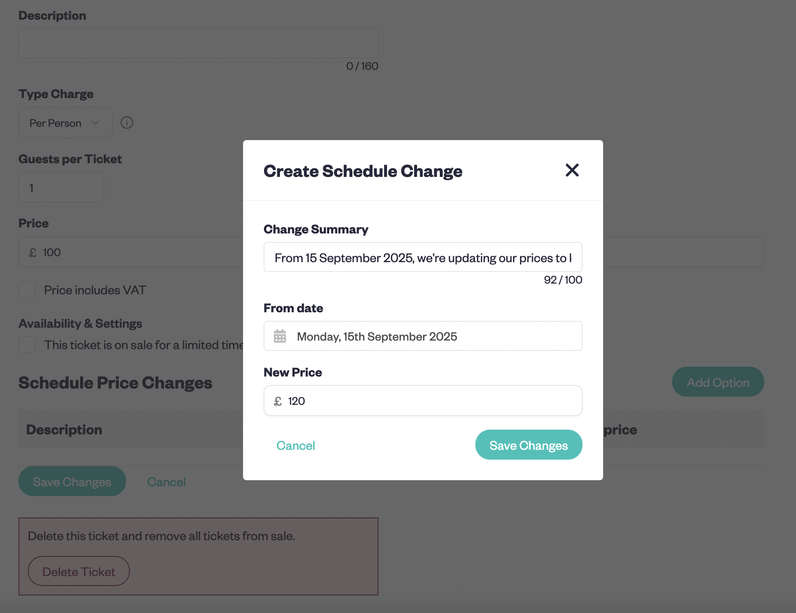
Task: Enable the limited time sale checkbox
Action: (x=27, y=344)
